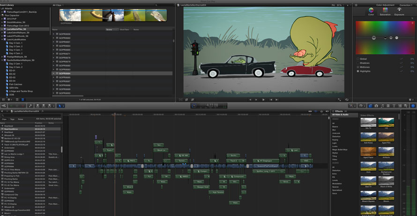The width and height of the screenshot is (417, 216).
Task: Expand the GOPR0659 clip row
Action: (x=53, y=34)
